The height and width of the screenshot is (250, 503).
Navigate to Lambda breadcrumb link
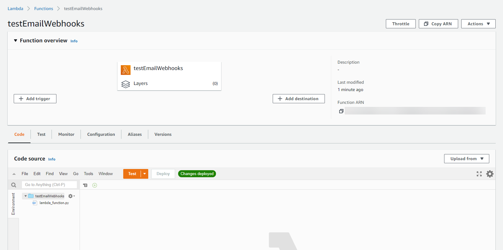15,9
